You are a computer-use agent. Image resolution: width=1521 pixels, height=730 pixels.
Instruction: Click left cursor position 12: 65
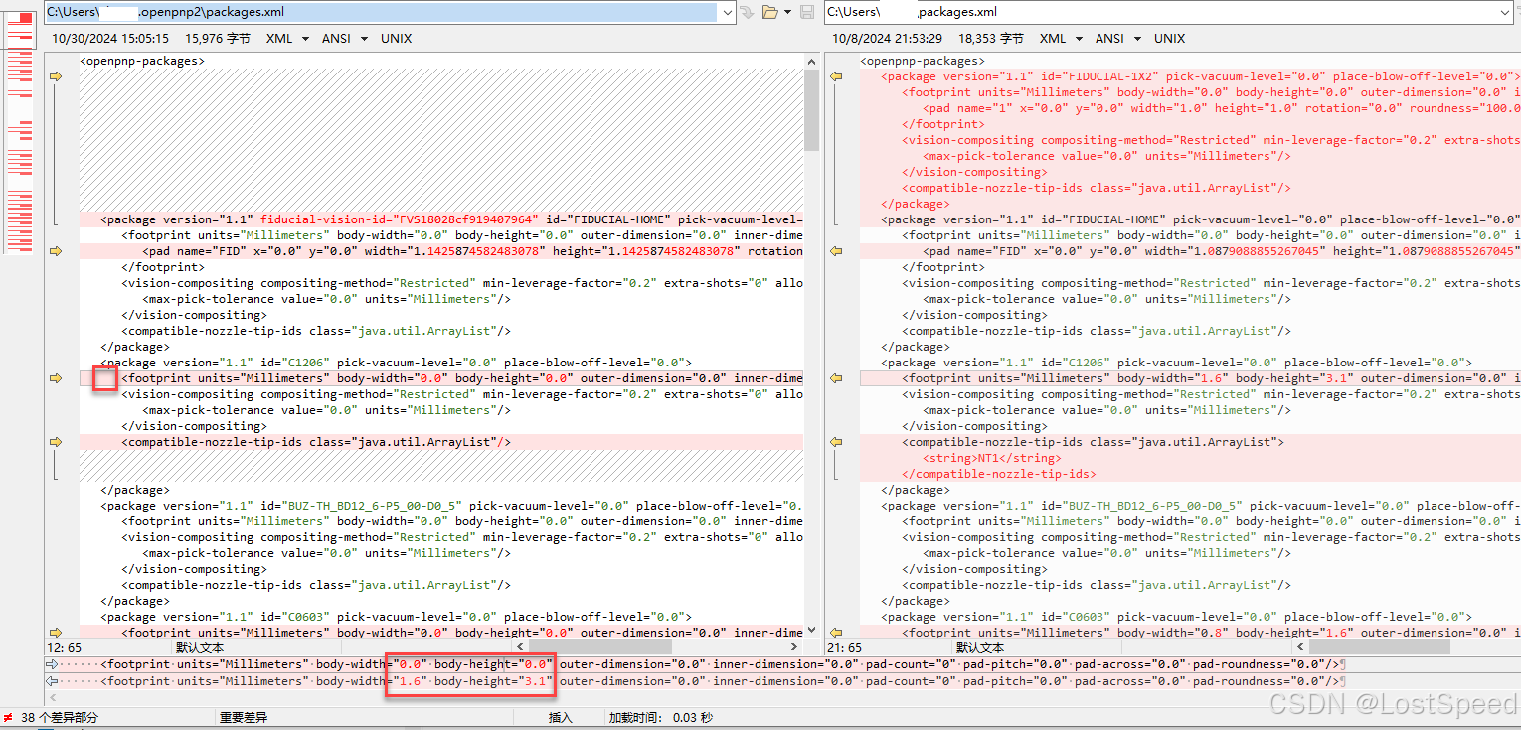pyautogui.click(x=64, y=648)
